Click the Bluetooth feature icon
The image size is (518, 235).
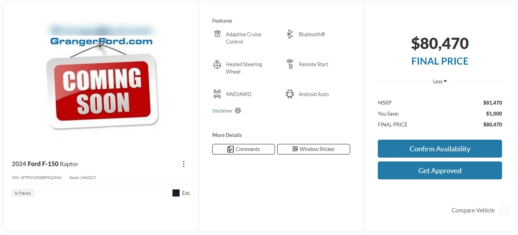click(290, 34)
